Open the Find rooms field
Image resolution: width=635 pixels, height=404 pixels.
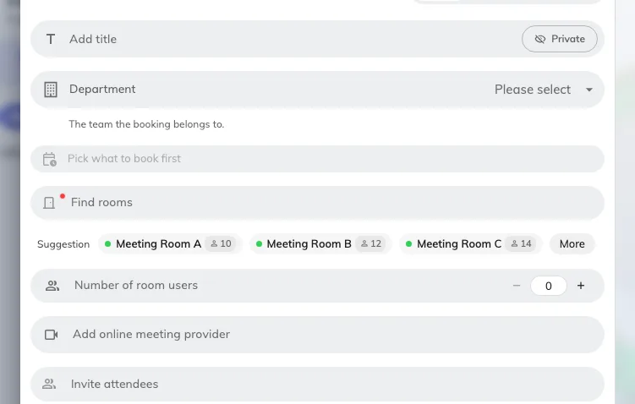coord(318,202)
